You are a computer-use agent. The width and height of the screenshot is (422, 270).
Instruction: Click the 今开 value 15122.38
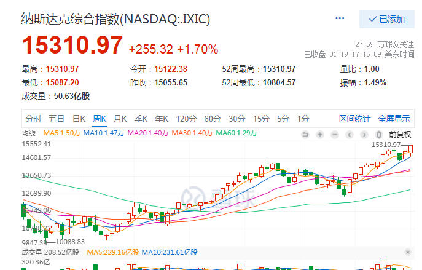171,69
